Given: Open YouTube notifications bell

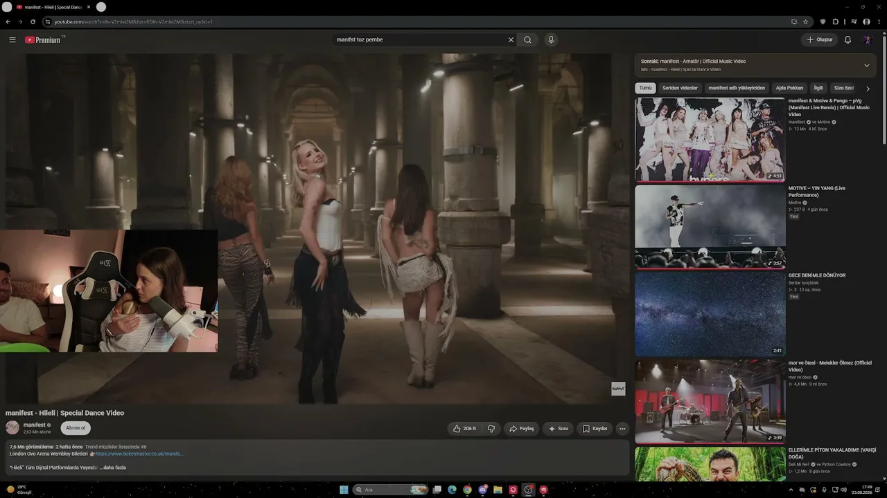Looking at the screenshot, I should click(848, 40).
